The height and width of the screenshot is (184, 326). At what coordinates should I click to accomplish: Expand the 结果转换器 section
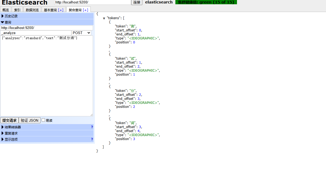(x=47, y=127)
